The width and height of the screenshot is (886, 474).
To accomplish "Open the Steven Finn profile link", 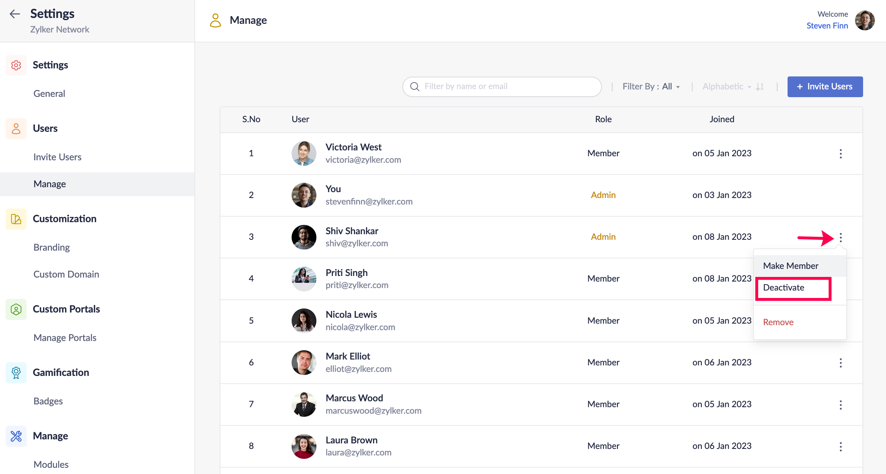I will click(x=827, y=26).
